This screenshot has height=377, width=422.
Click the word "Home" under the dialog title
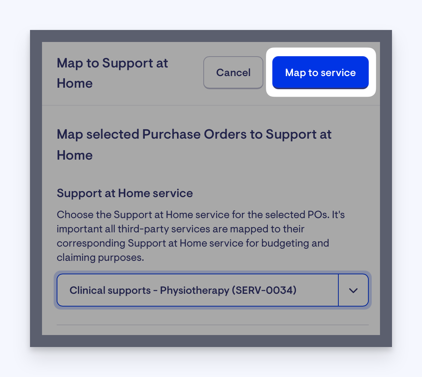(75, 83)
